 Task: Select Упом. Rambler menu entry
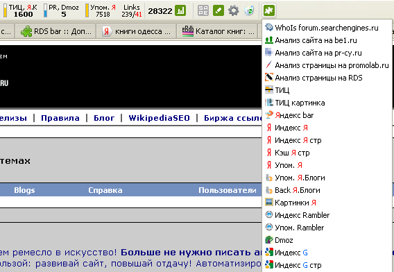coord(327,228)
